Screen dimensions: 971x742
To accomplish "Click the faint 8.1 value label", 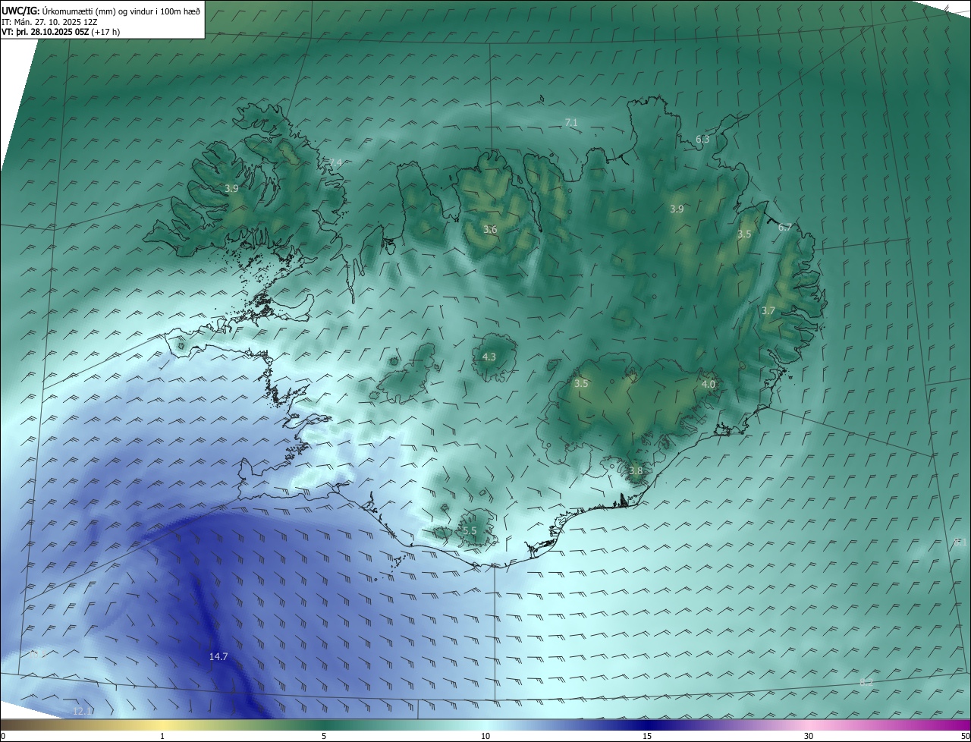I will click(960, 542).
